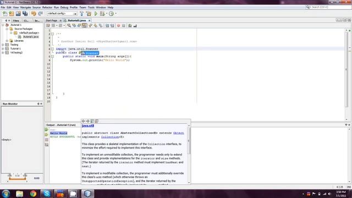Toggle Highlight Search in editor toolbar
352x198 pixels.
[x=84, y=26]
